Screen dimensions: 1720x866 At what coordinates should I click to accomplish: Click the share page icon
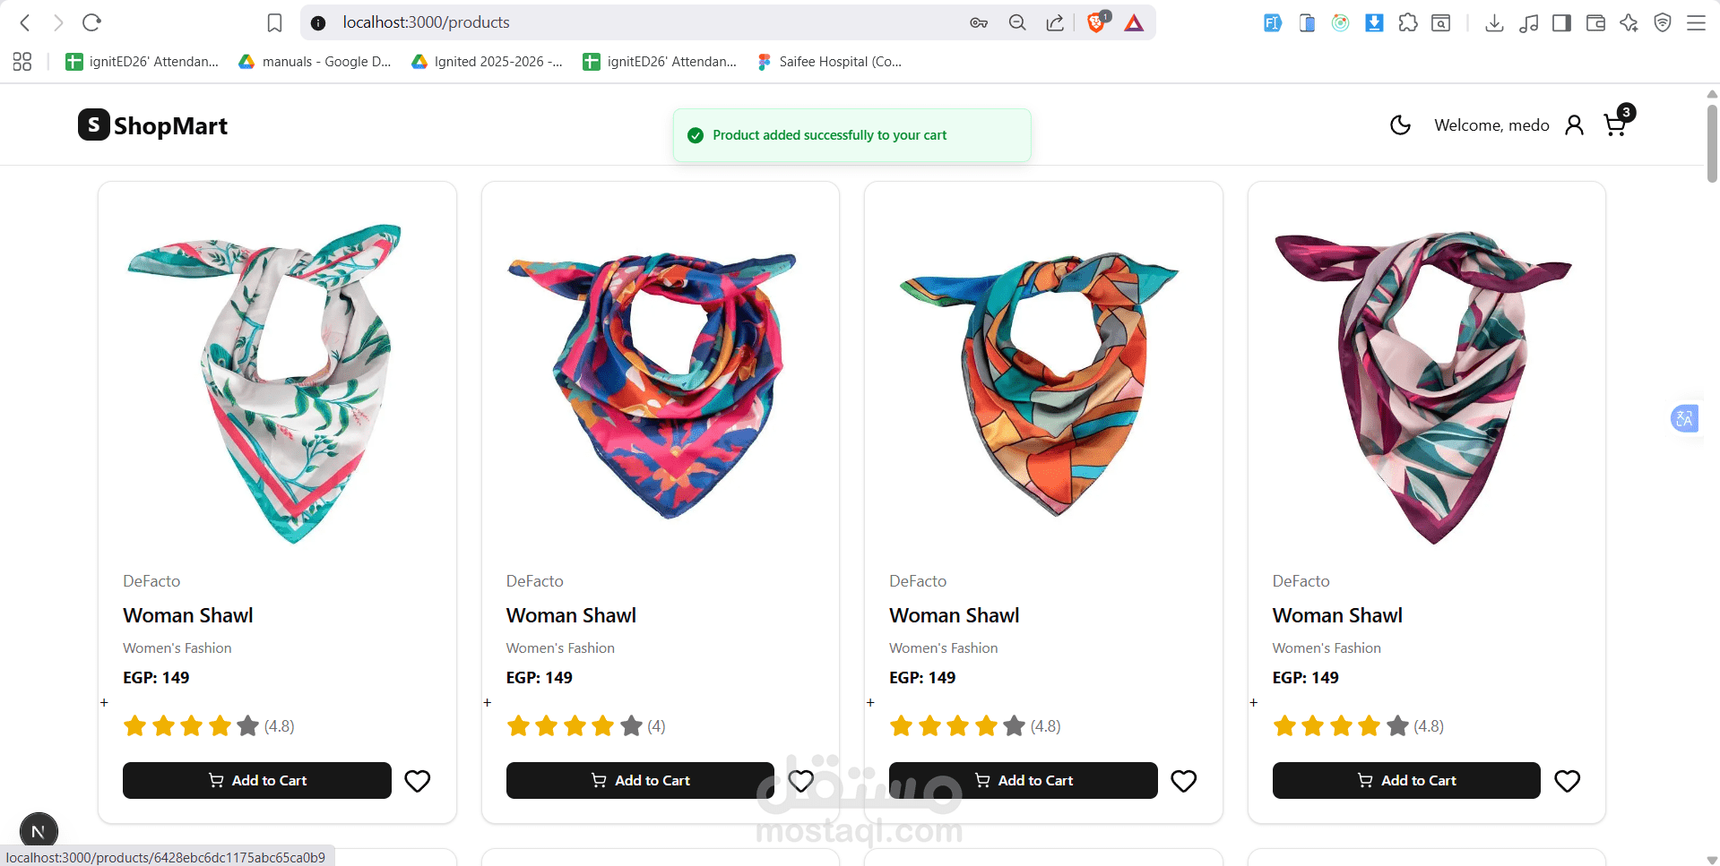(1055, 22)
